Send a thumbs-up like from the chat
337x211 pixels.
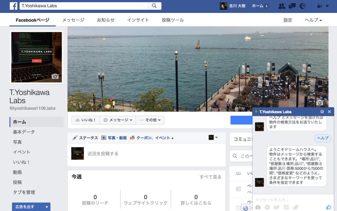[329, 207]
